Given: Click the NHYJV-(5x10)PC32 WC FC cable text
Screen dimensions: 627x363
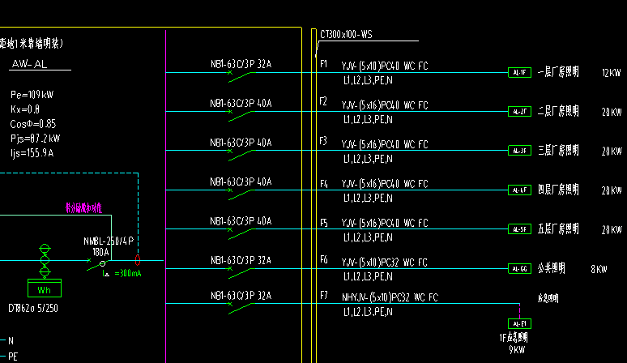Looking at the screenshot, I should 390,297.
